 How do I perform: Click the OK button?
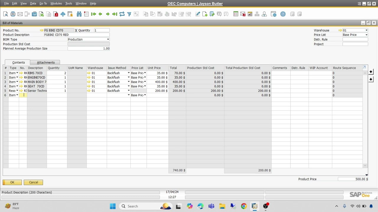[x=12, y=182]
